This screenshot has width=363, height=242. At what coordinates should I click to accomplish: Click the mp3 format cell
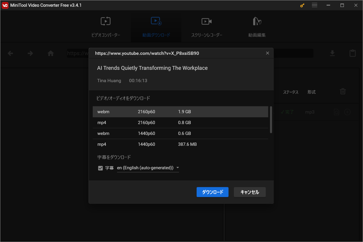pos(310,112)
